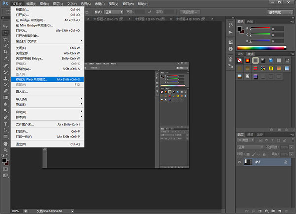Select the Zoom magnifier tool

click(x=6, y=150)
